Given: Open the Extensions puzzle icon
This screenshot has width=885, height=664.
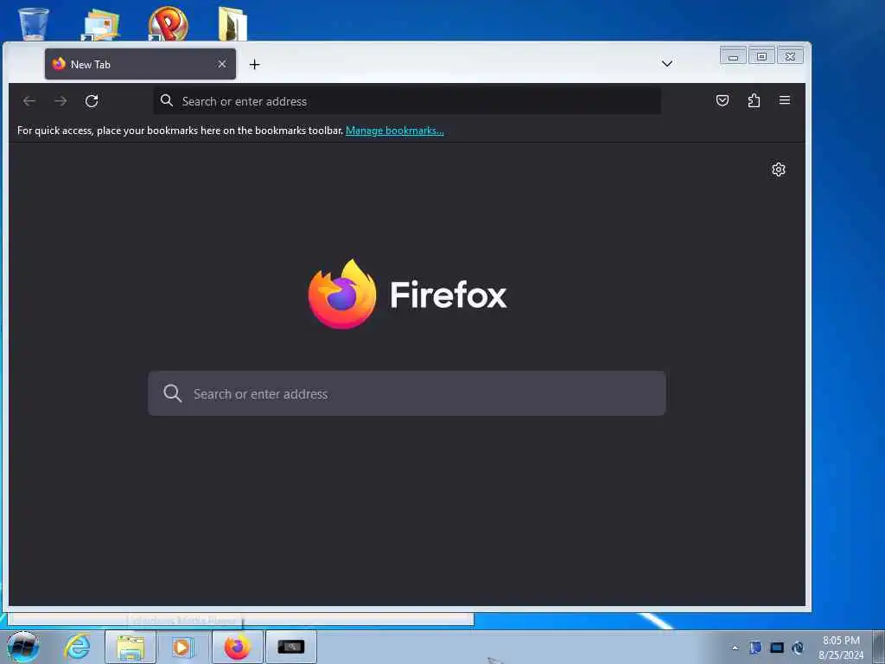Looking at the screenshot, I should point(754,100).
